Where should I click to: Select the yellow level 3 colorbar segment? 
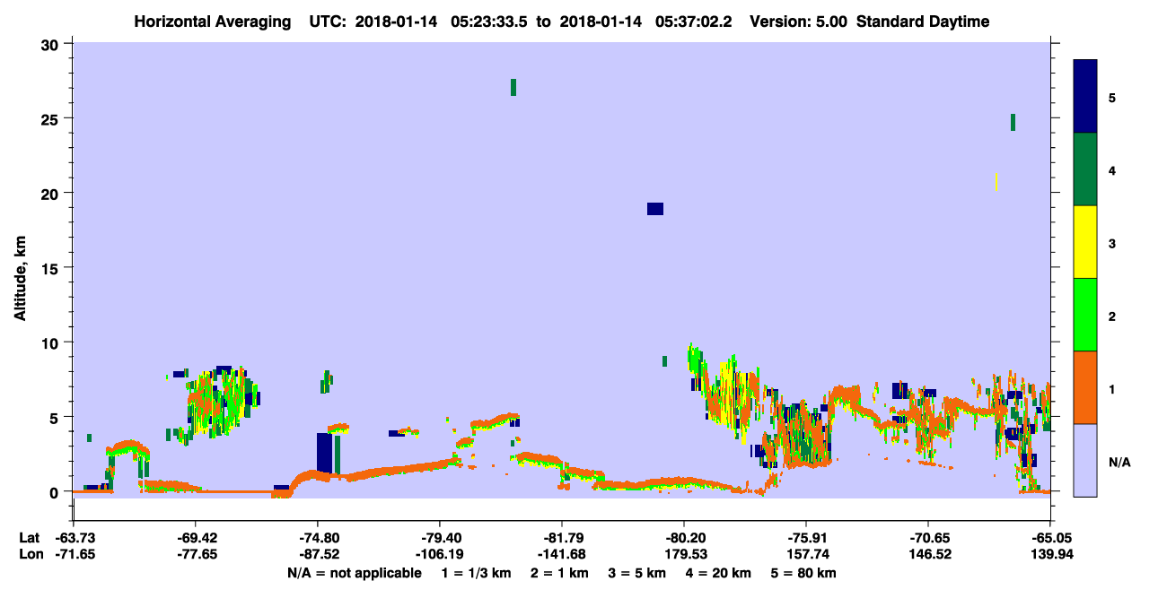coord(1085,242)
